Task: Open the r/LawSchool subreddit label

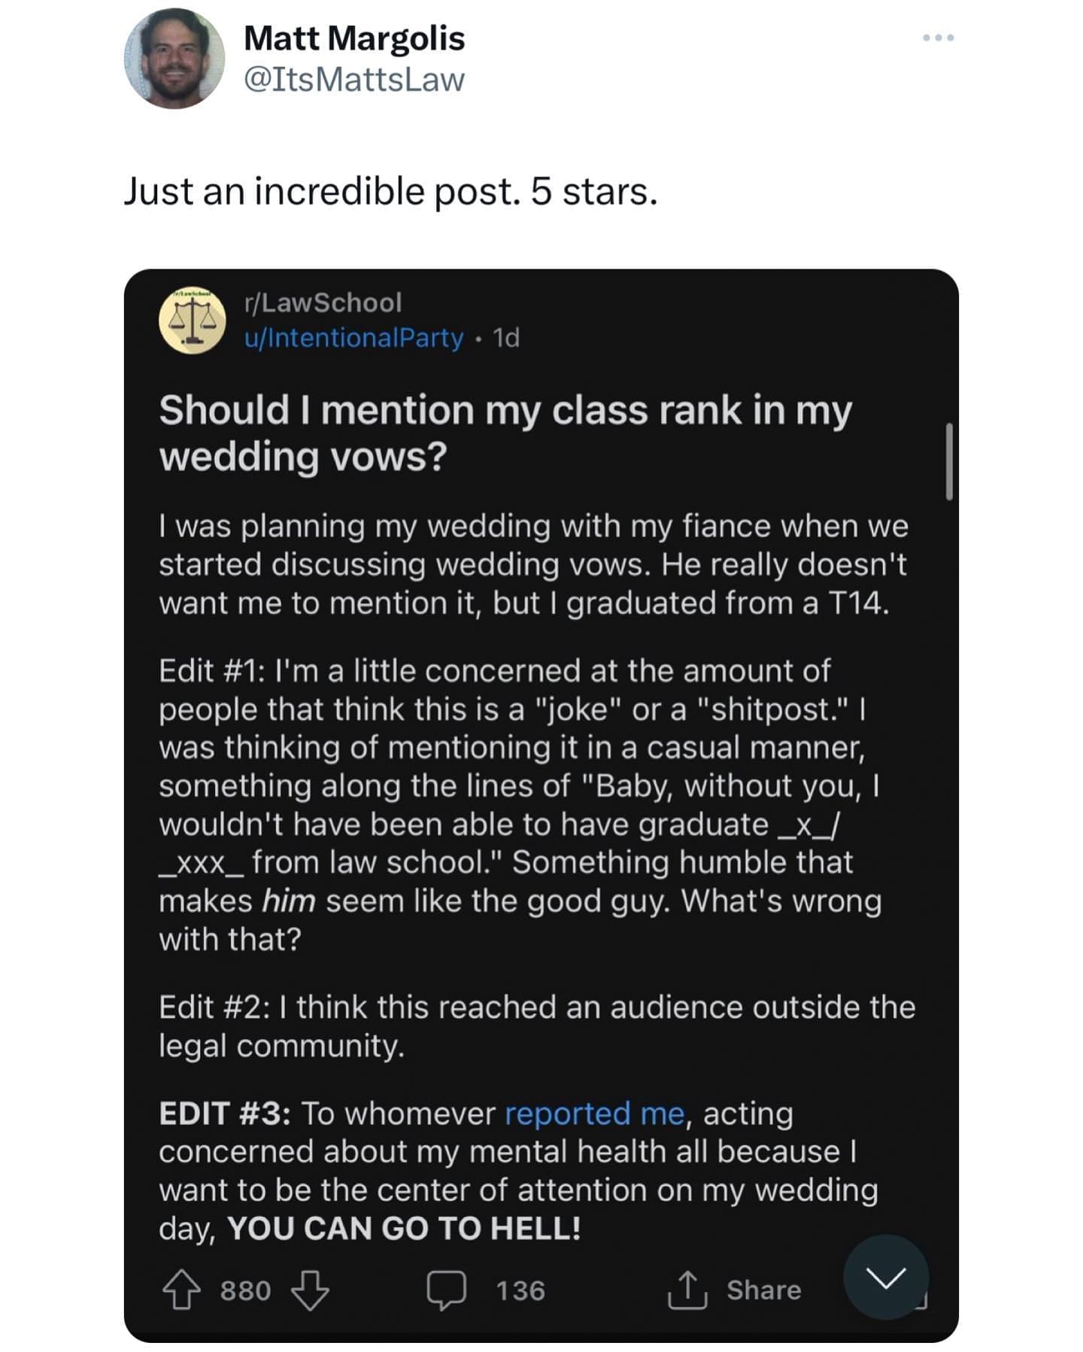Action: click(323, 302)
